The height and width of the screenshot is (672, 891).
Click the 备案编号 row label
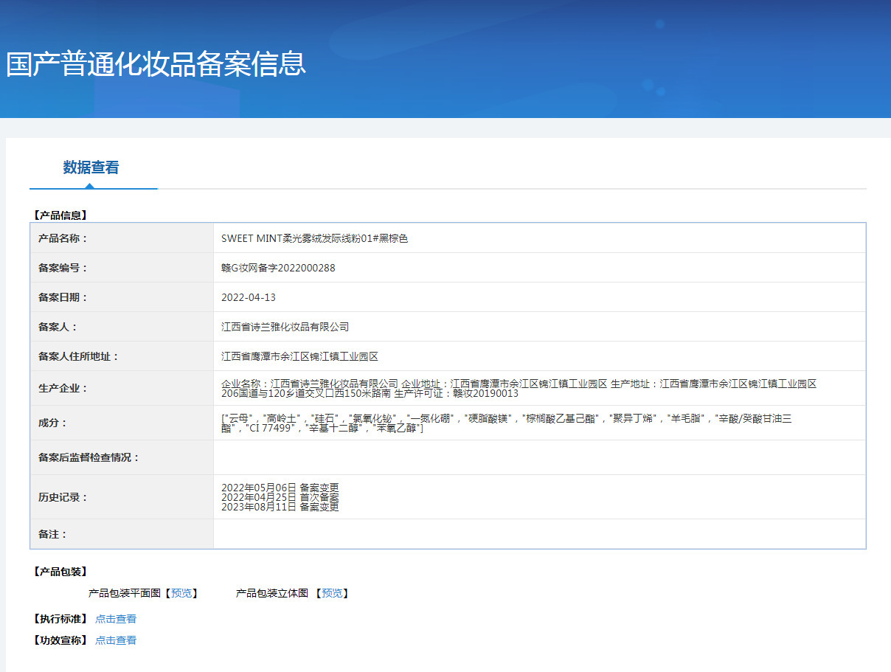pyautogui.click(x=63, y=268)
